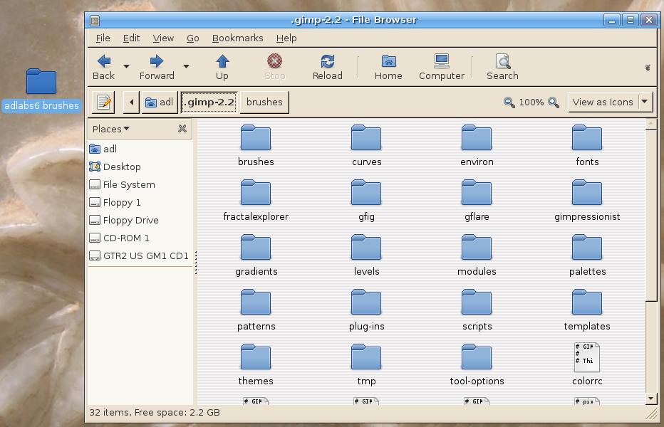This screenshot has height=427, width=664.
Task: Go back with the Back arrow
Action: point(104,67)
